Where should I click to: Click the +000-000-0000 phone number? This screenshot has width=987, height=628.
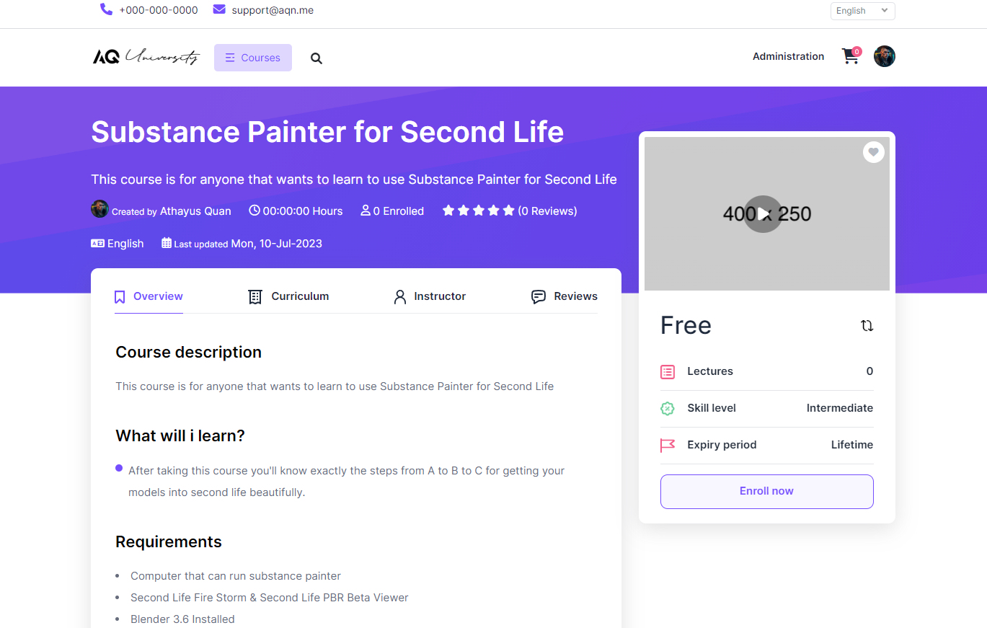point(159,10)
